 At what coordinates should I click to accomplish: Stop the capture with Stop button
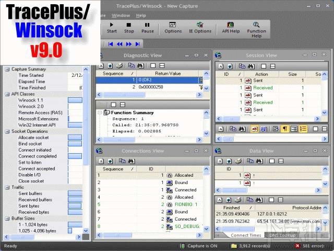129,28
